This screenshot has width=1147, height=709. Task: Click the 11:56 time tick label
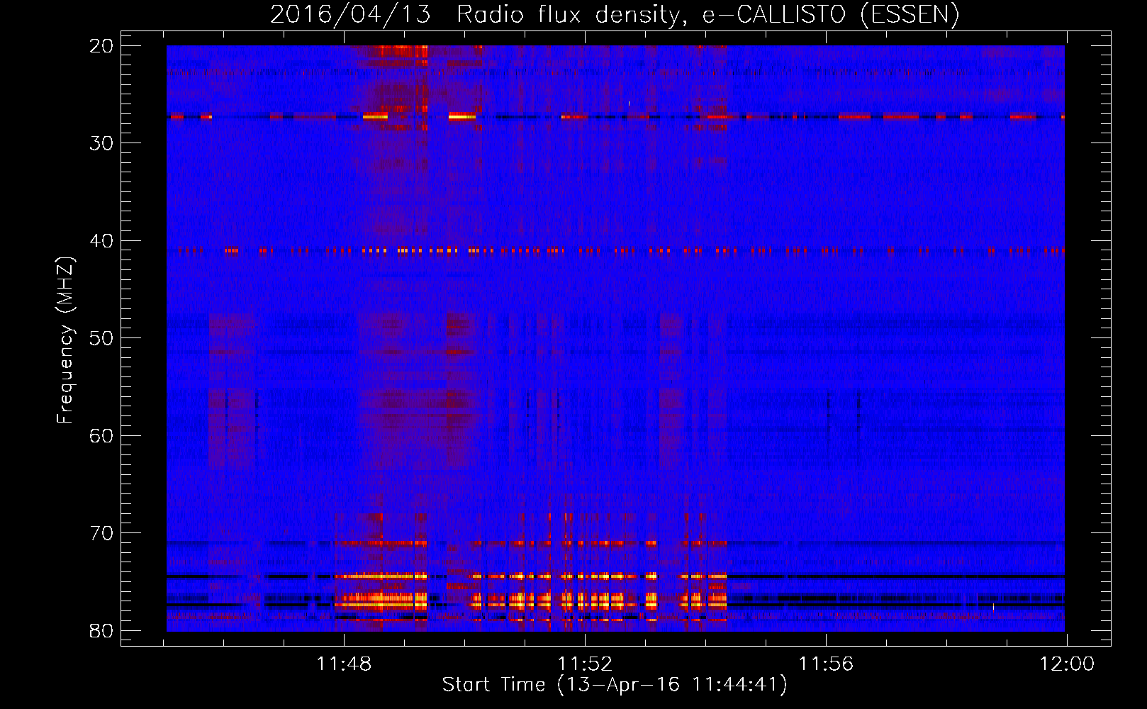click(x=826, y=664)
